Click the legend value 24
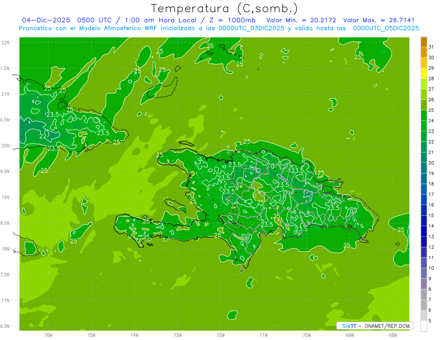The image size is (441, 340). [x=431, y=121]
